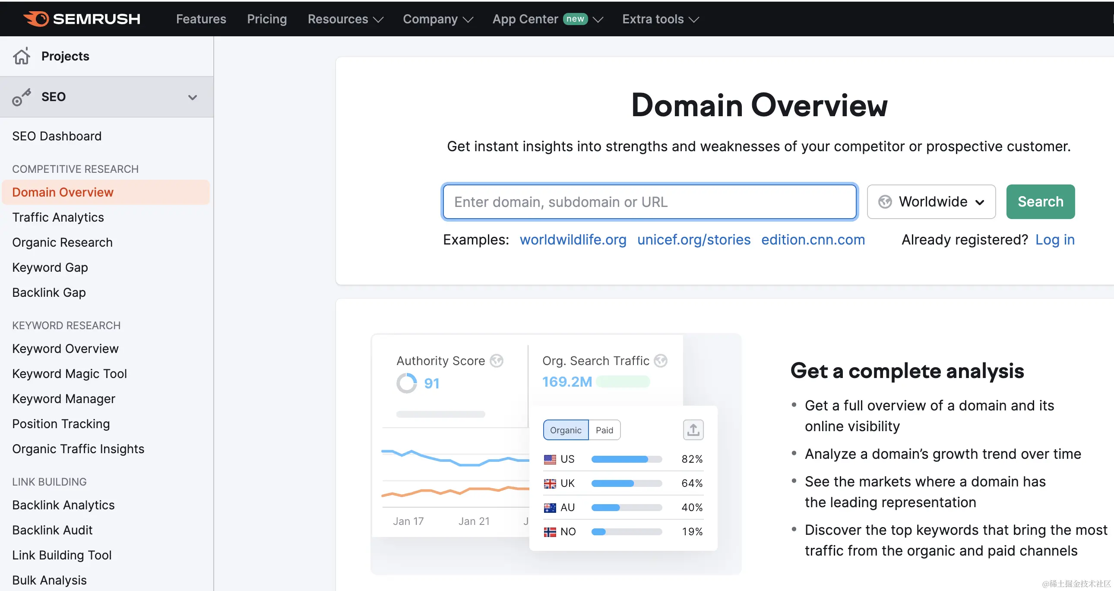The image size is (1114, 591).
Task: Click the Log in link
Action: tap(1054, 240)
